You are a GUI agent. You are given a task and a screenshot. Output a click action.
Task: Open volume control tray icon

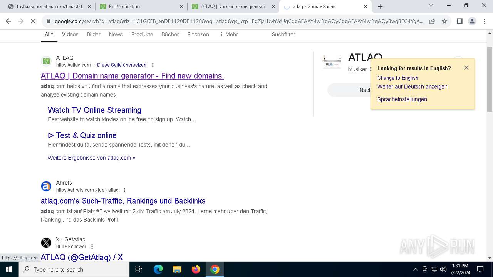pyautogui.click(x=443, y=269)
